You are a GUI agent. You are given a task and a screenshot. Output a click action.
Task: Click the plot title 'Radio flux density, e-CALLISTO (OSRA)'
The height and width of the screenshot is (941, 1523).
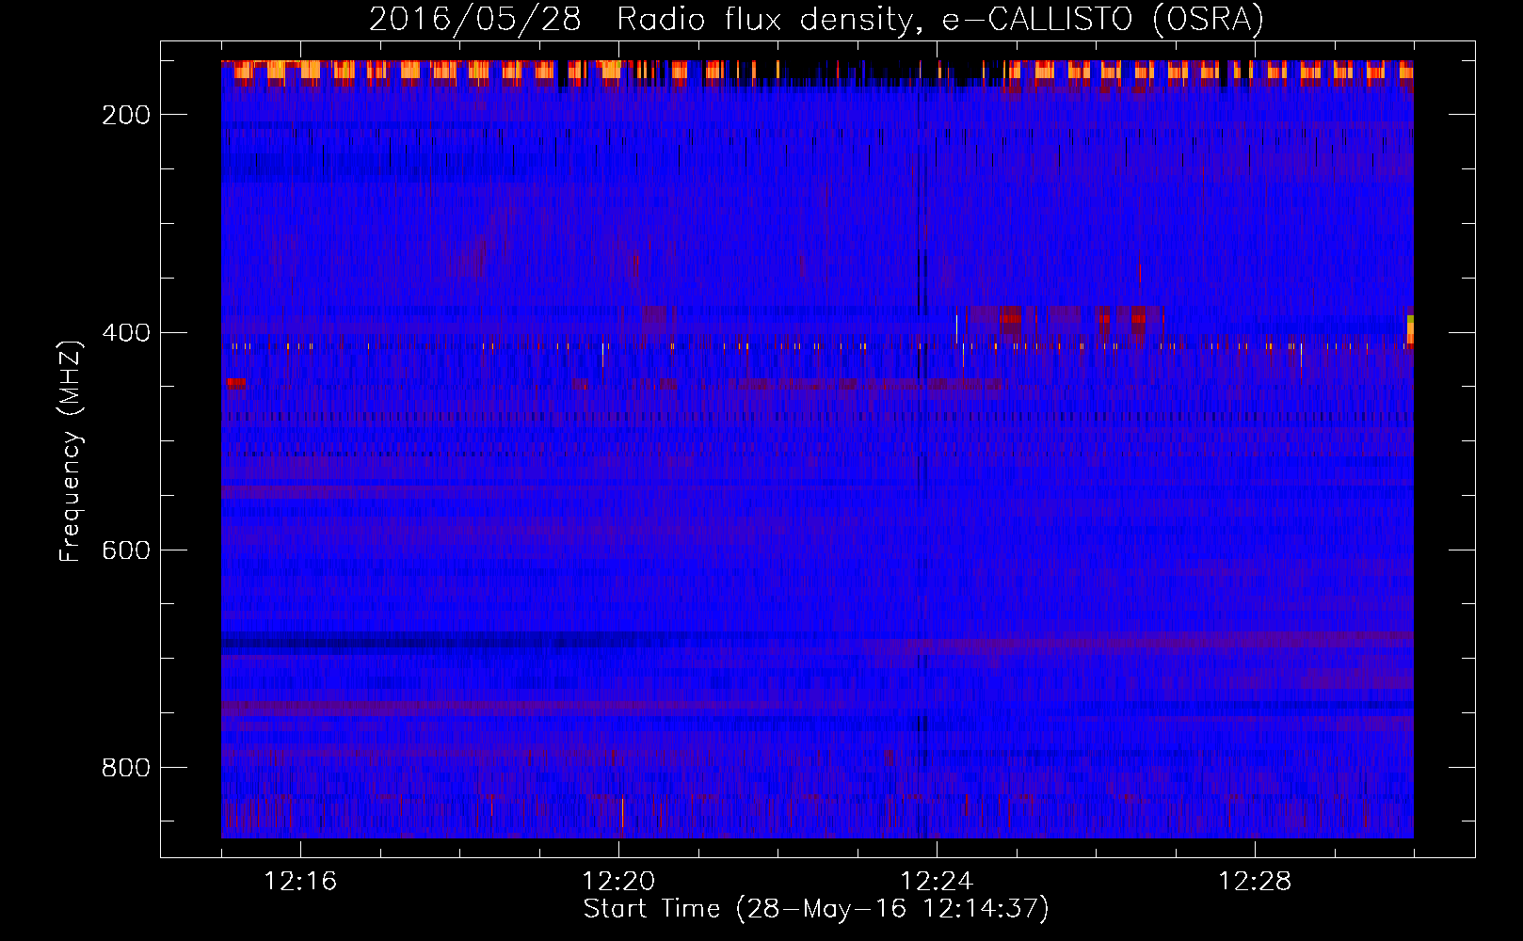pyautogui.click(x=940, y=19)
